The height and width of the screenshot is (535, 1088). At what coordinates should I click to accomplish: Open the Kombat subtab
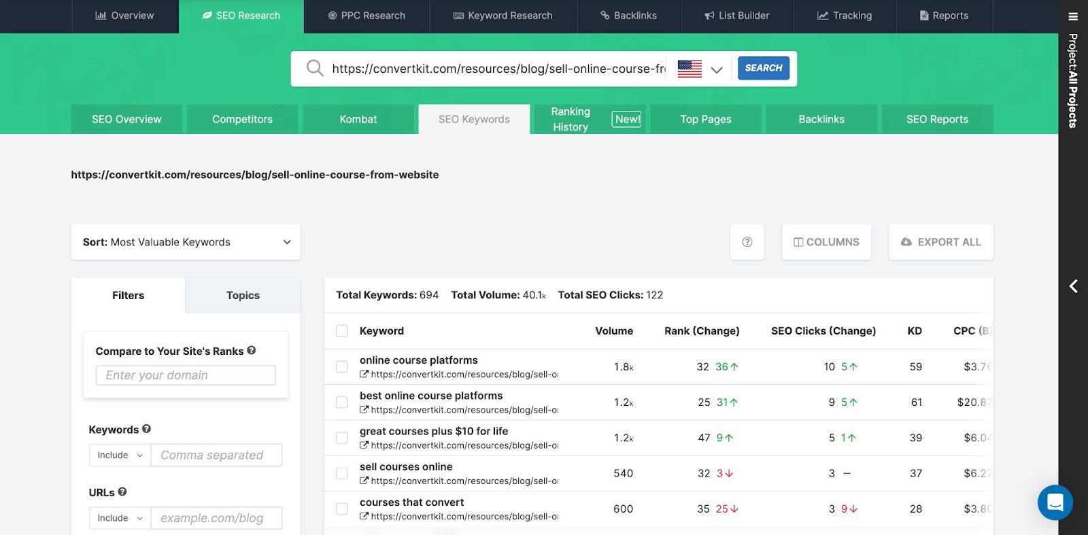pyautogui.click(x=358, y=119)
